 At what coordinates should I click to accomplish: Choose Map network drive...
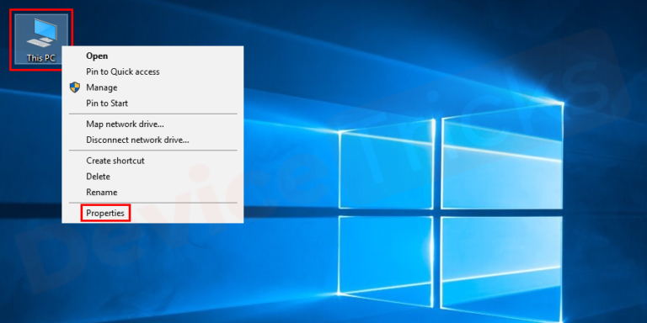point(152,124)
